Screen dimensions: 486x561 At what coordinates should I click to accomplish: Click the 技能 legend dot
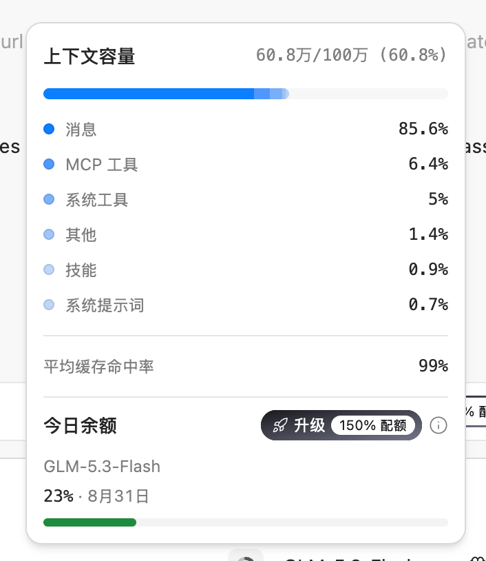tap(49, 269)
